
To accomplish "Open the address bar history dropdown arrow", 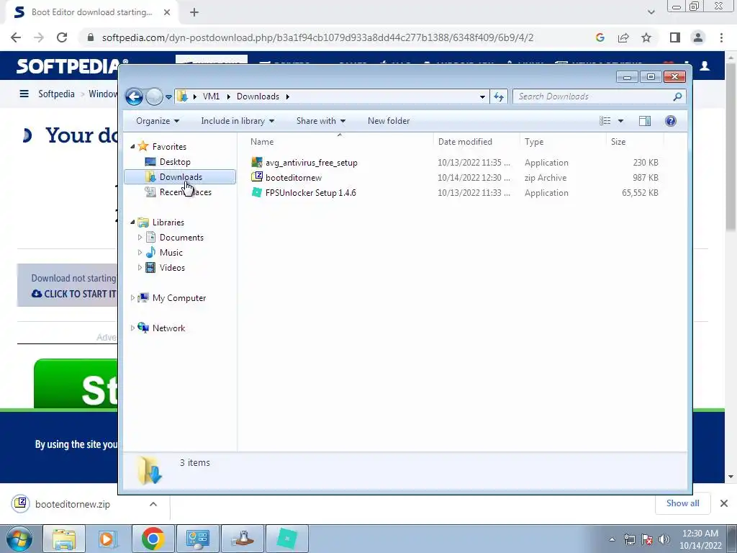I will pyautogui.click(x=481, y=97).
